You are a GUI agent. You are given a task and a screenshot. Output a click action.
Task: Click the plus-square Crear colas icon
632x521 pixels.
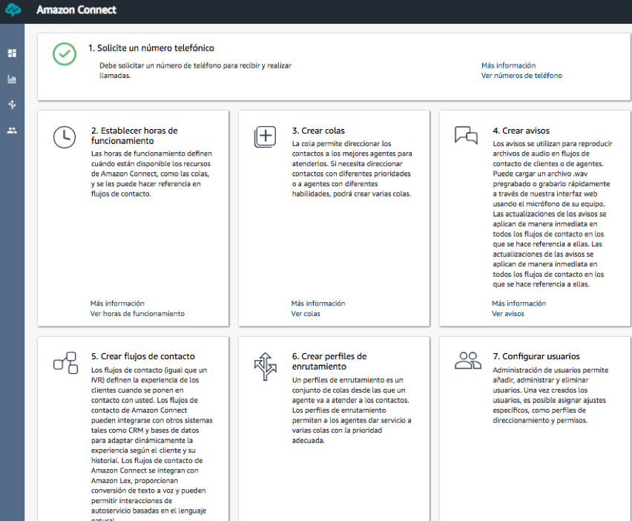point(266,137)
